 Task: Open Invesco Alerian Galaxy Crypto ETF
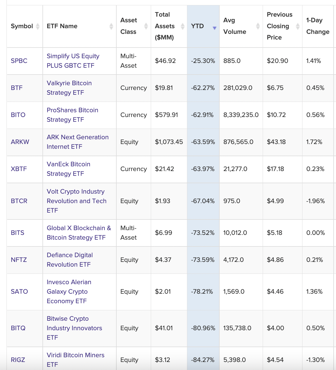coord(69,292)
